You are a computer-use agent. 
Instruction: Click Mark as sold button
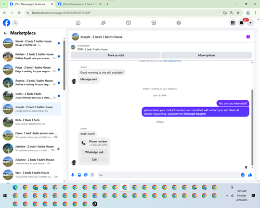click(x=115, y=55)
